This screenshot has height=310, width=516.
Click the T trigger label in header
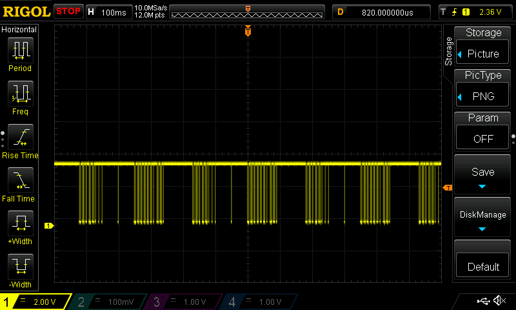[x=443, y=12]
